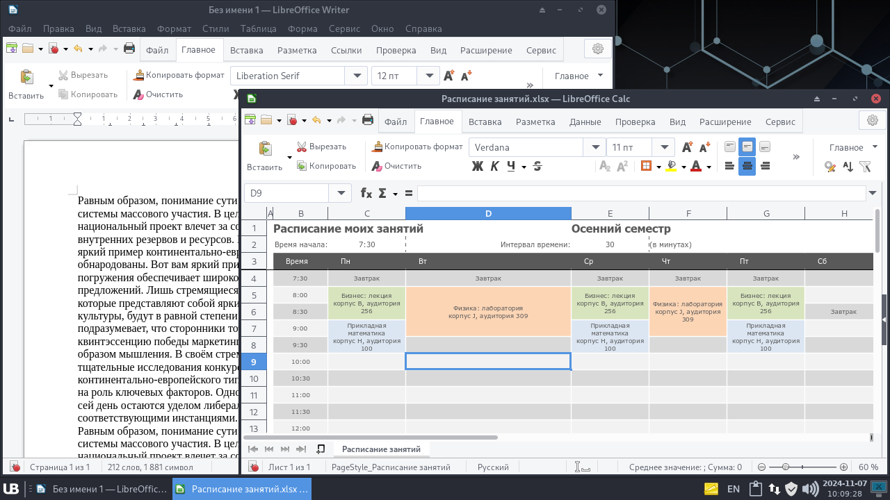Image resolution: width=890 pixels, height=500 pixels.
Task: Click the AutoFilter funnel icon
Action: 865,166
